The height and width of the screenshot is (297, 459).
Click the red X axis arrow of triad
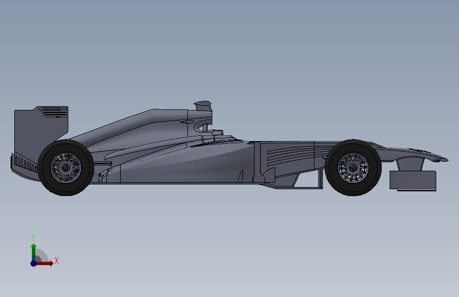click(46, 263)
